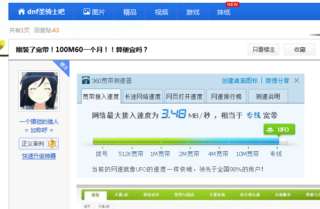
Task: Click the 1M宽带 scale label
Action: click(x=160, y=154)
